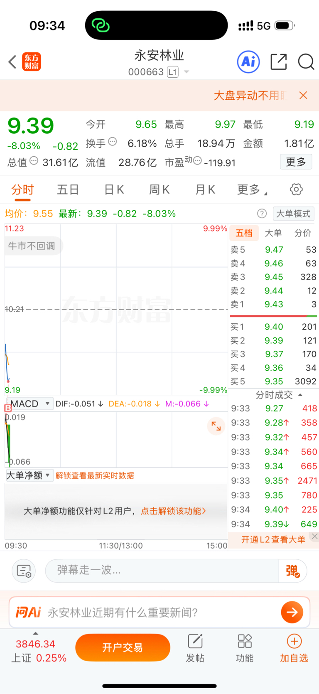Open danmaku settings icon beside input
Screen dimensions: 319x694
tap(24, 571)
